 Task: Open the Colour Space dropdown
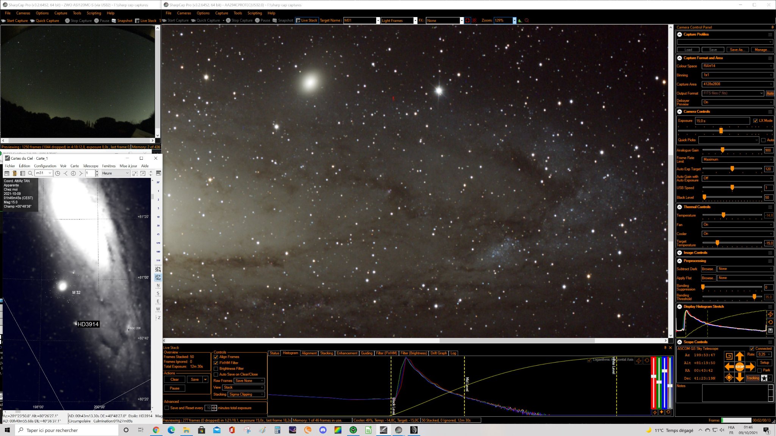point(737,66)
